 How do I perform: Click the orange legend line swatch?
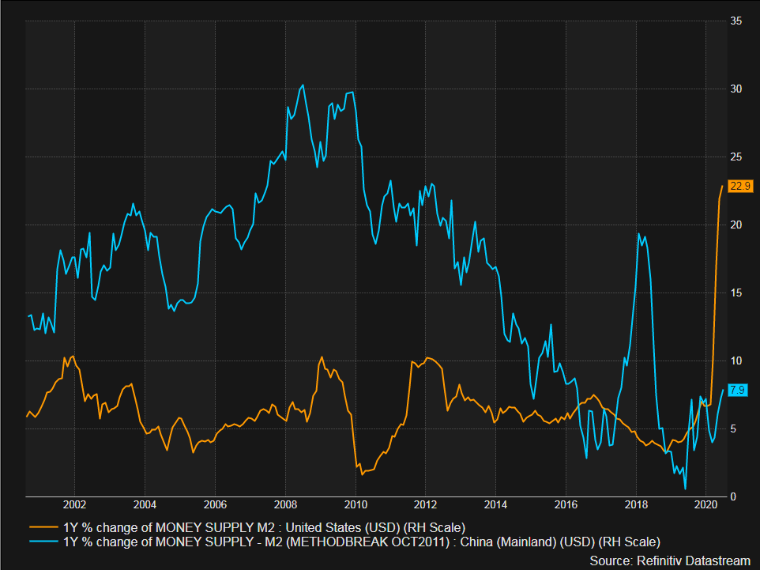click(43, 527)
